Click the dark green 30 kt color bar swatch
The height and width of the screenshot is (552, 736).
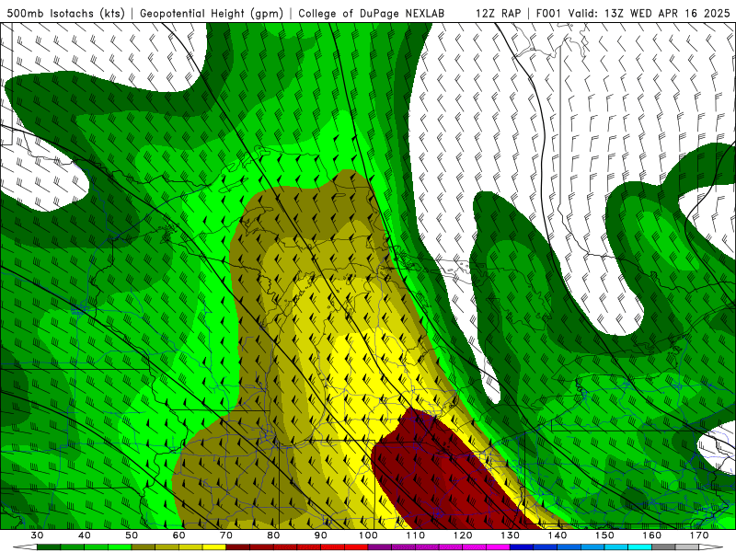click(49, 547)
